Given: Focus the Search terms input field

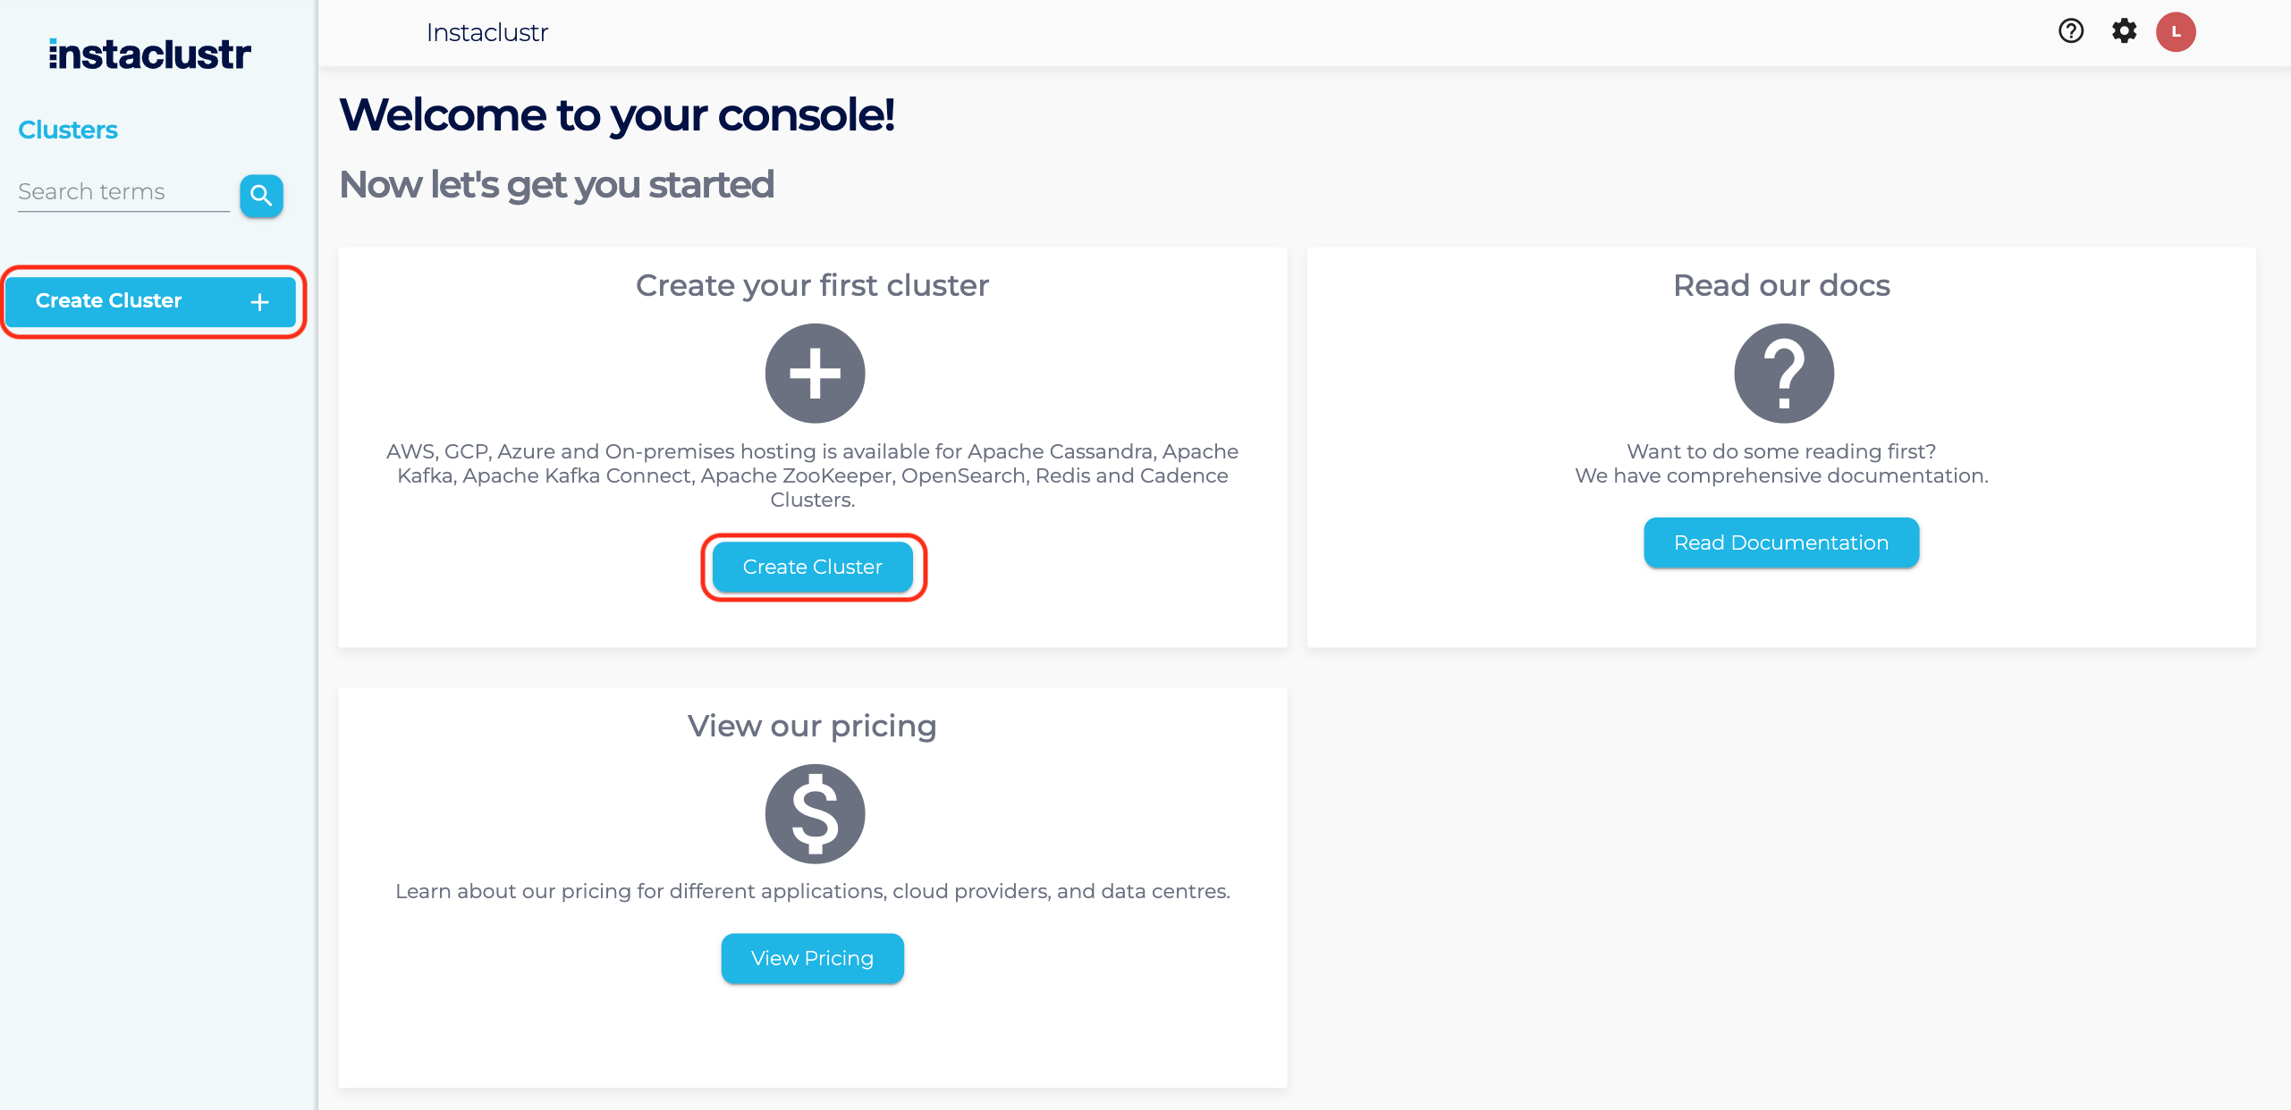Looking at the screenshot, I should (x=123, y=192).
